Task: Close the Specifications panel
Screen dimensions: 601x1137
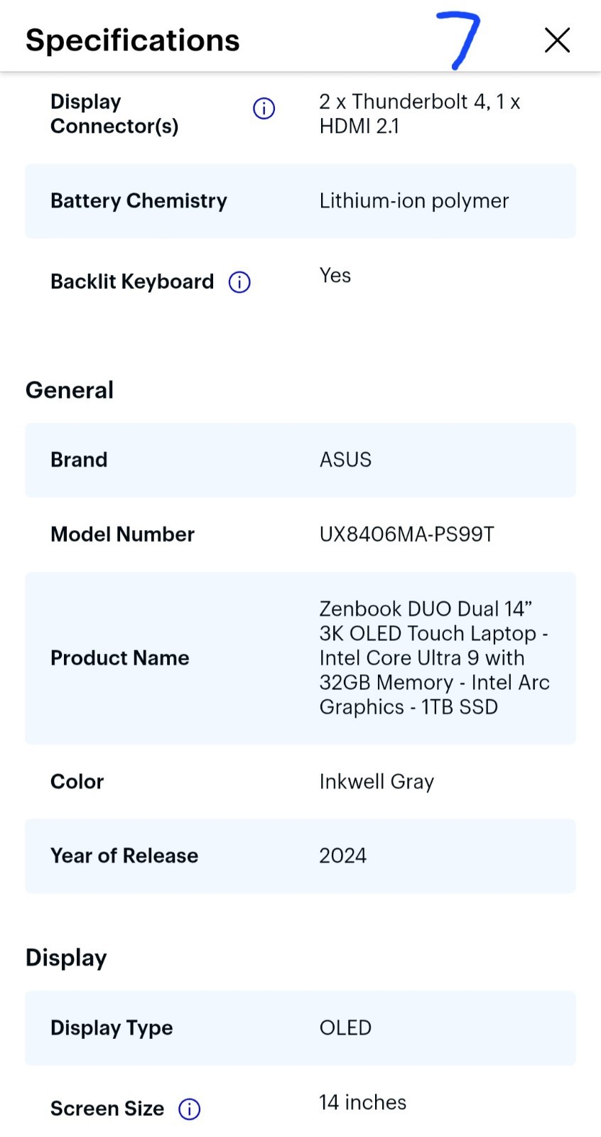Action: [x=558, y=41]
